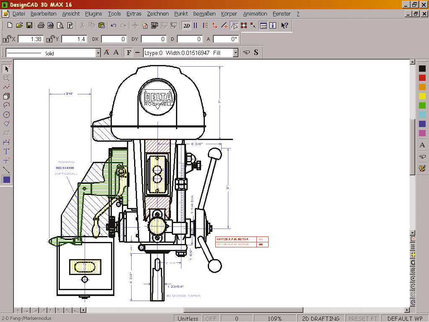Toggle the 2D mode button

pyautogui.click(x=186, y=26)
